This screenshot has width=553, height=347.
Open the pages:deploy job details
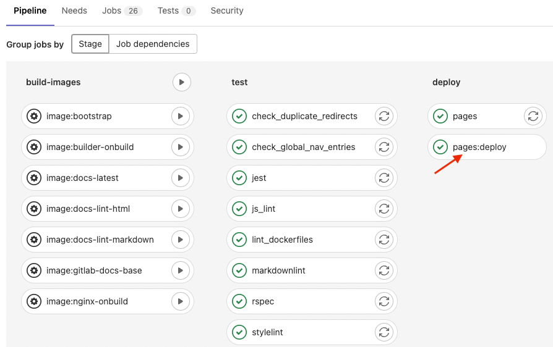click(x=479, y=147)
